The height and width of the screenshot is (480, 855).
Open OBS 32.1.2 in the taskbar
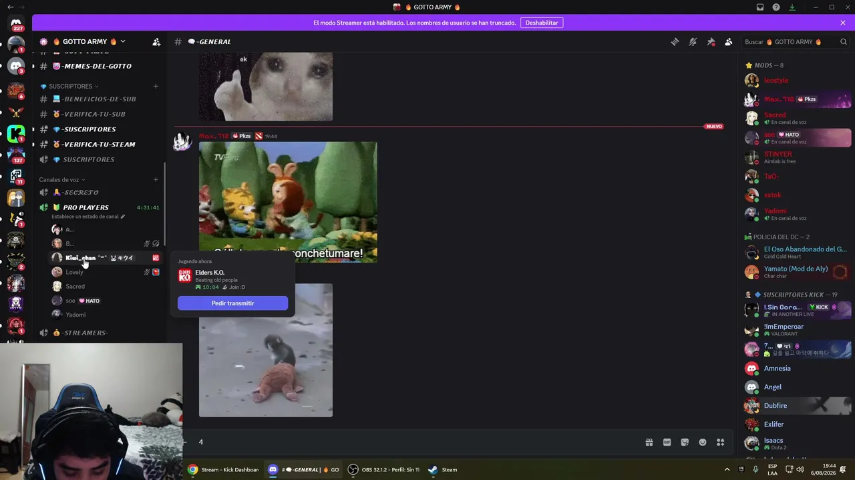(384, 469)
